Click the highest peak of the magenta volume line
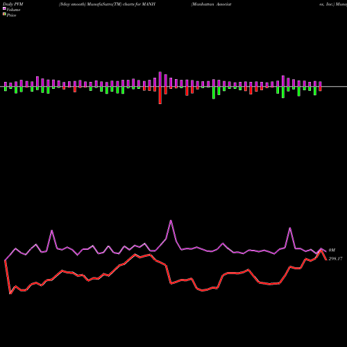 tap(171, 221)
